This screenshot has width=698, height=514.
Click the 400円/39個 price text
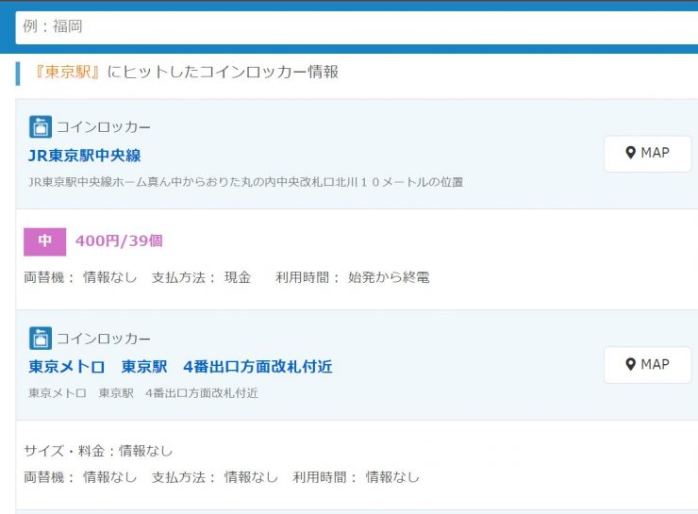(119, 241)
